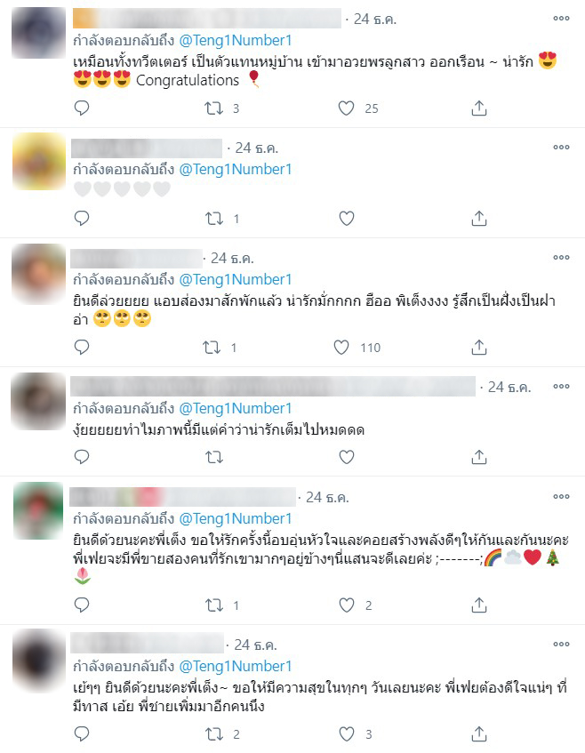Retweet the Congratulations tweet with 3 retweets

point(213,108)
